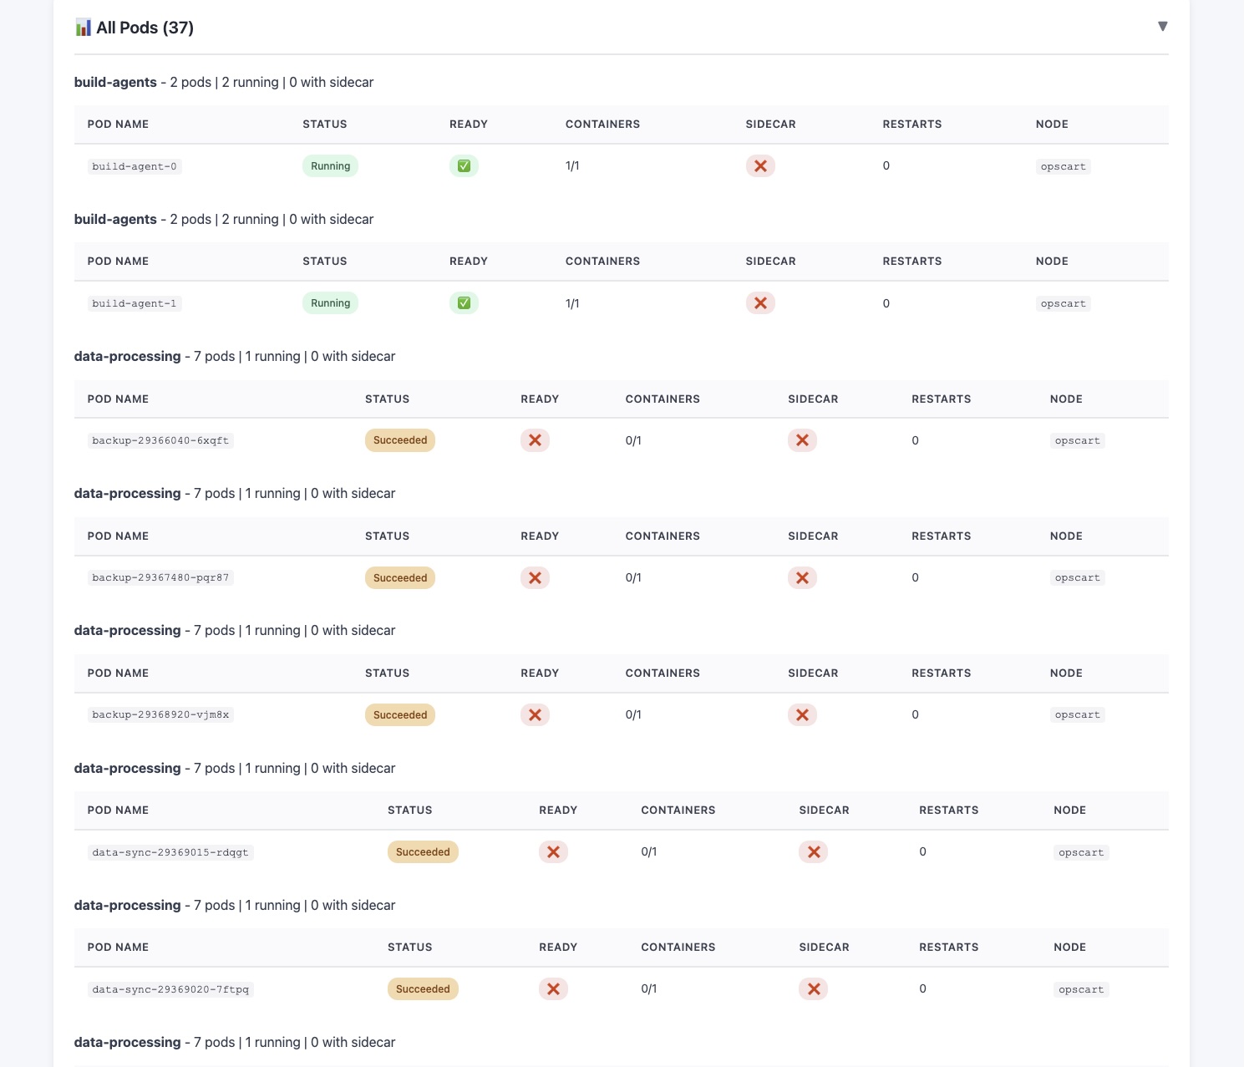Select pod name backup-29367480-pqr87
Viewport: 1244px width, 1067px height.
160,577
